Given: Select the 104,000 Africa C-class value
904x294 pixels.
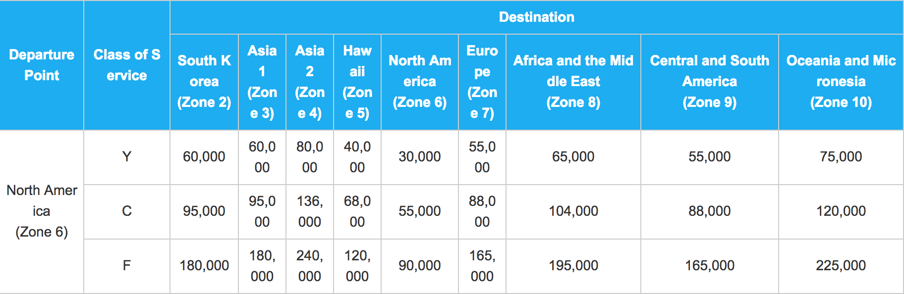Looking at the screenshot, I should tap(573, 211).
